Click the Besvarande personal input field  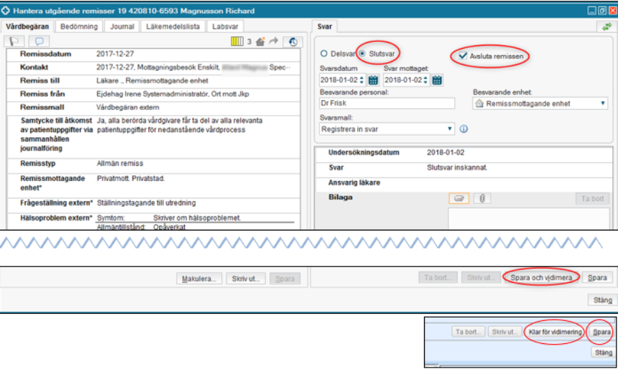386,104
